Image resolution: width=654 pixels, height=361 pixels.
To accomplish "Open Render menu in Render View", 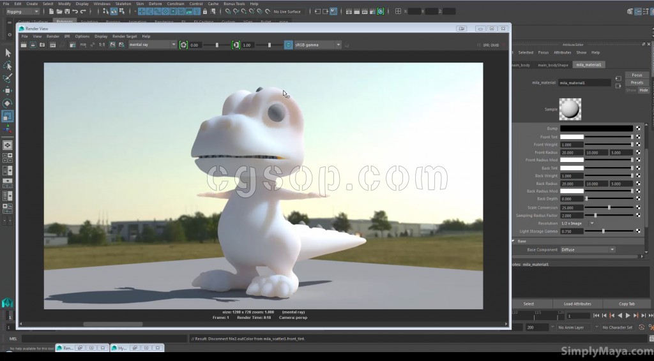I will [x=52, y=36].
